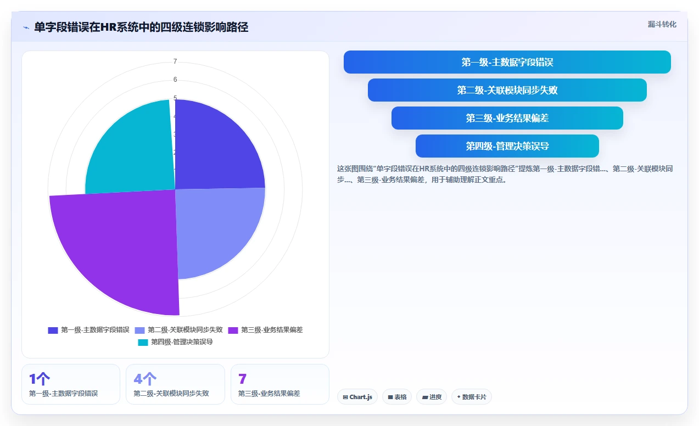The height and width of the screenshot is (426, 699).
Task: Open the 1个 stat card
Action: click(x=71, y=384)
